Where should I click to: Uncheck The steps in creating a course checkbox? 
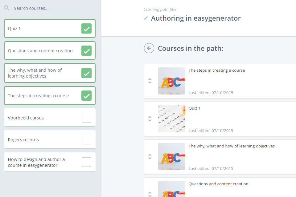point(86,96)
